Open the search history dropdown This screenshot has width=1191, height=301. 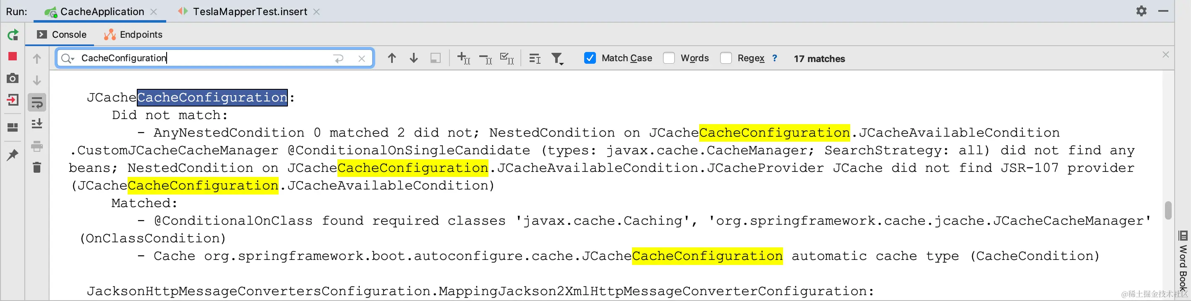pyautogui.click(x=68, y=58)
